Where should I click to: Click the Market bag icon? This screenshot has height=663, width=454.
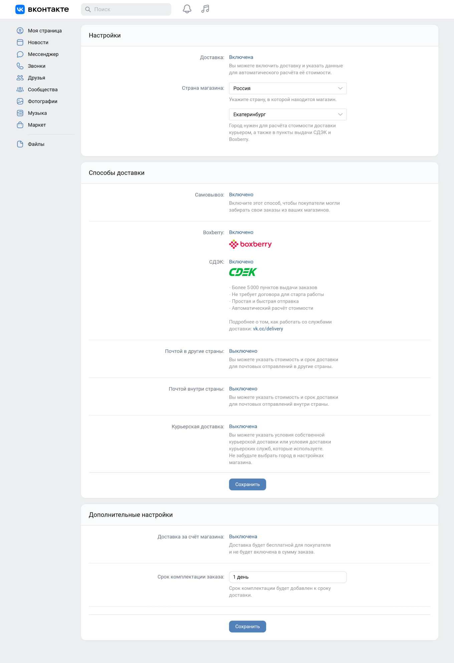(20, 125)
